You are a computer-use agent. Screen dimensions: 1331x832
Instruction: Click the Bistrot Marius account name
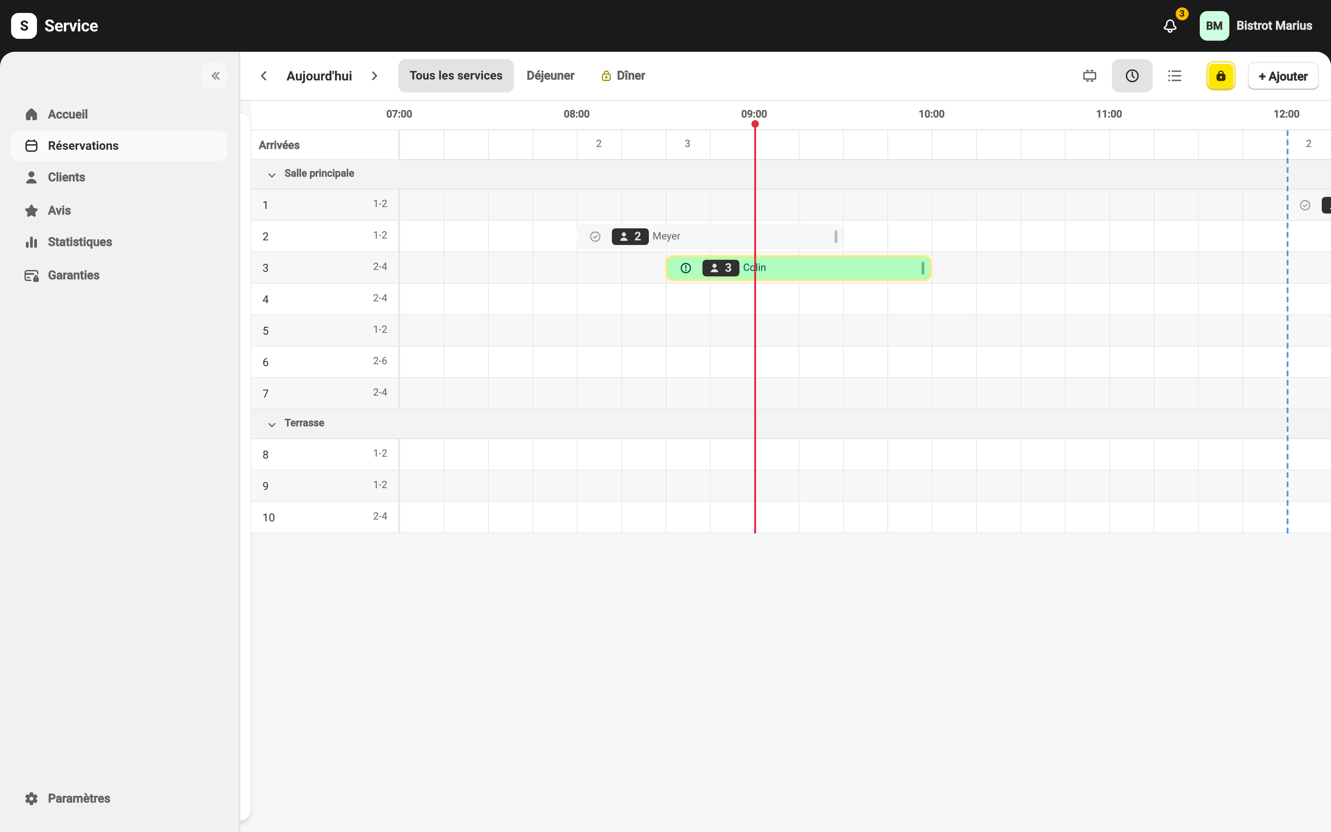pyautogui.click(x=1274, y=26)
